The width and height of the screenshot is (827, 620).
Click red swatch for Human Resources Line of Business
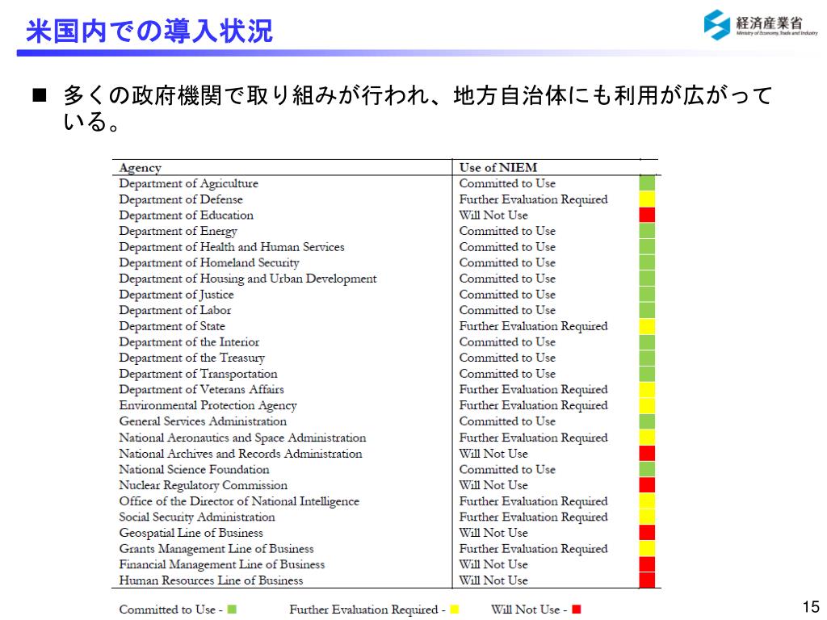point(647,580)
